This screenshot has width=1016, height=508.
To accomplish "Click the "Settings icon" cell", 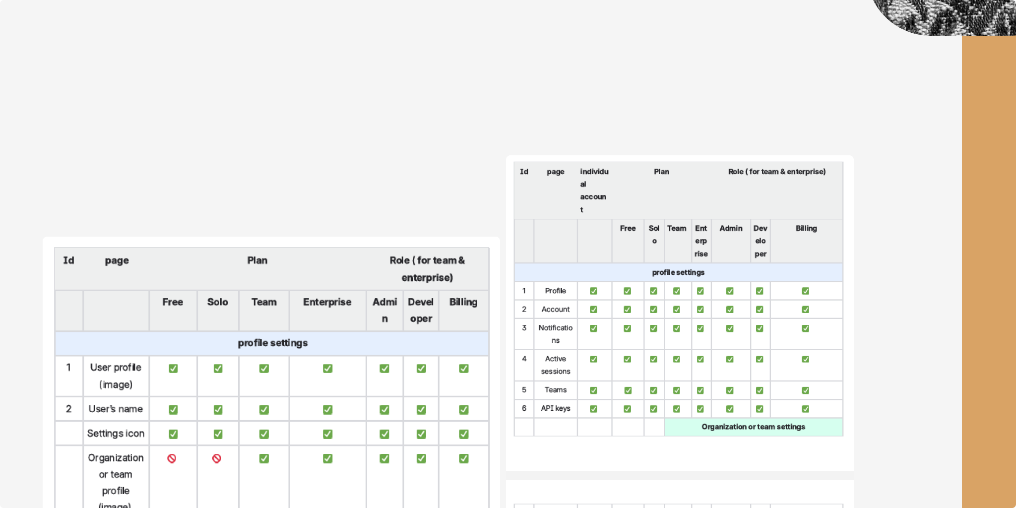I will coord(116,433).
